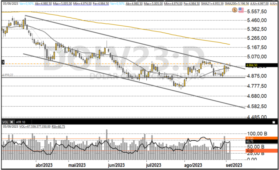Image resolution: width=279 pixels, height=170 pixels.
Task: Click the dollar coin icon
Action: 235,10
